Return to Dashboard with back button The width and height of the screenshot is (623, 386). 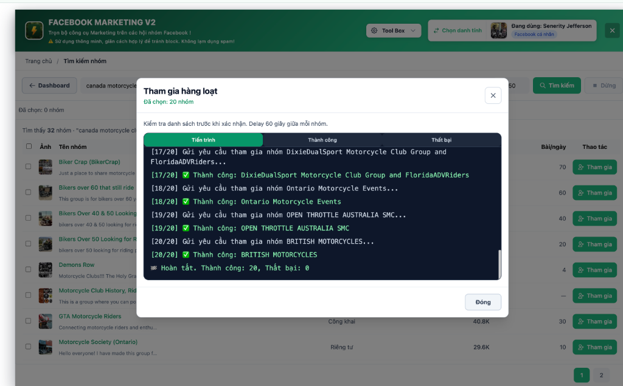point(49,85)
